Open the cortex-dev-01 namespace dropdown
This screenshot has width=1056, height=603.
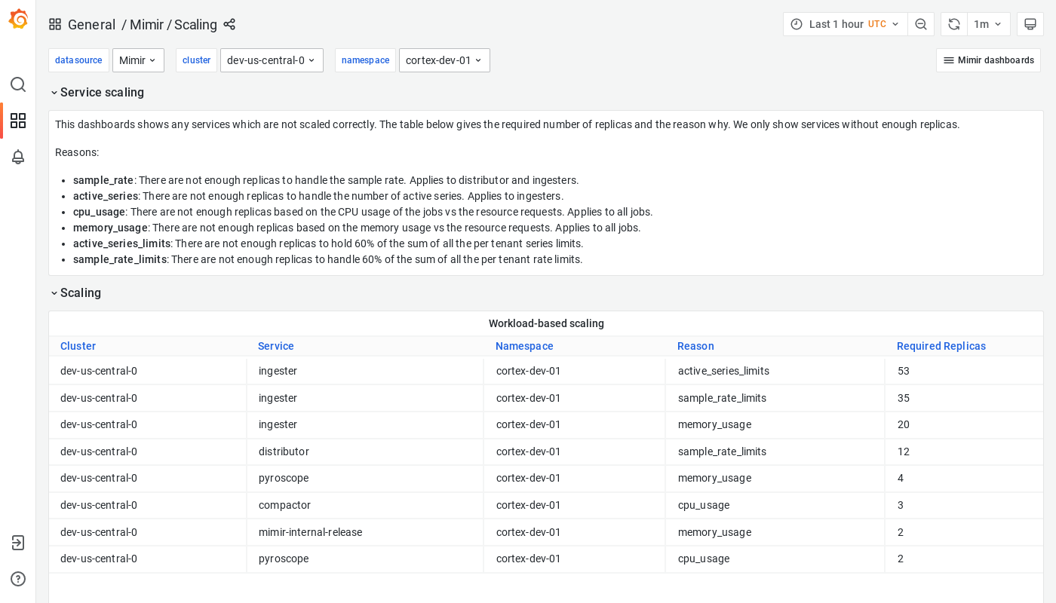[x=444, y=60]
